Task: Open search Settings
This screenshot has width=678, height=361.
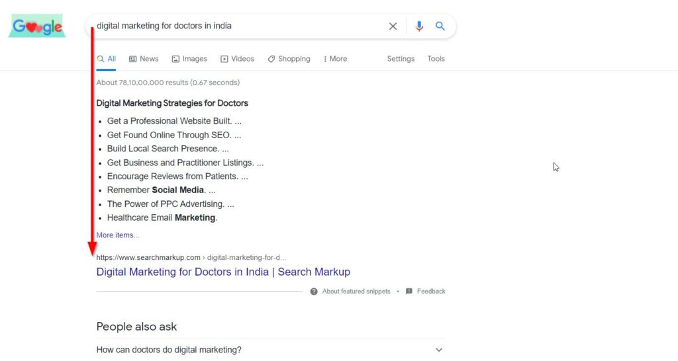Action: point(401,59)
